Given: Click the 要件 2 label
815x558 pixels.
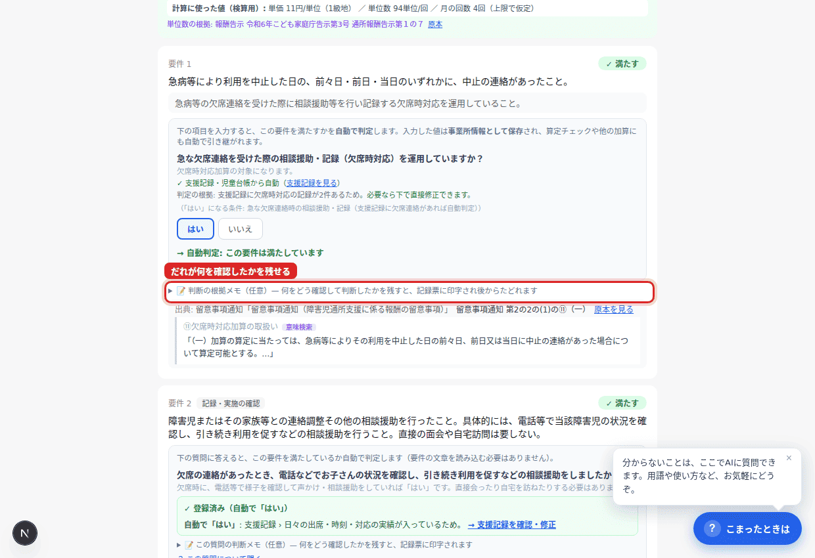Looking at the screenshot, I should coord(179,403).
